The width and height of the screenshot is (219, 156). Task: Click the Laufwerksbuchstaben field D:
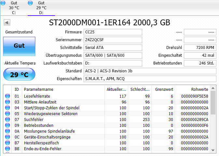coord(113,63)
